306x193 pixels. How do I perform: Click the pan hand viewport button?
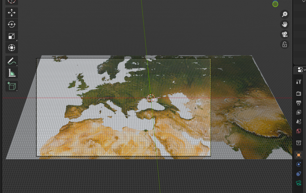pos(285,24)
